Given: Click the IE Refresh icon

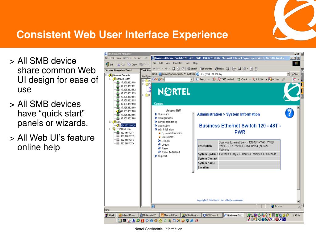Looking at the screenshot, I should click(178, 69).
